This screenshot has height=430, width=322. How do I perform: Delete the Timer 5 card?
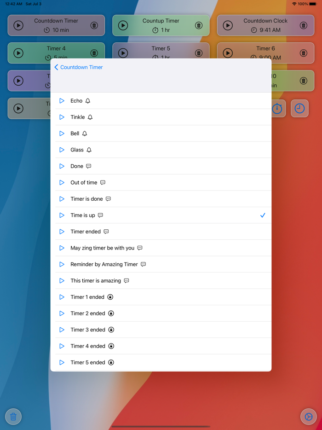click(199, 53)
